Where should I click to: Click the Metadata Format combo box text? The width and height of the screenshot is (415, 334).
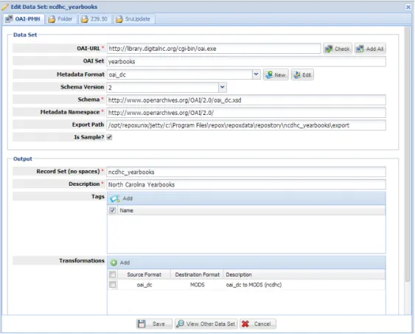180,74
